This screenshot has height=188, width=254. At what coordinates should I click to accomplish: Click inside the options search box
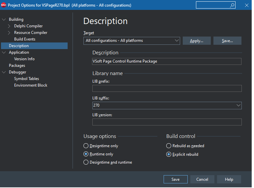click(x=215, y=5)
